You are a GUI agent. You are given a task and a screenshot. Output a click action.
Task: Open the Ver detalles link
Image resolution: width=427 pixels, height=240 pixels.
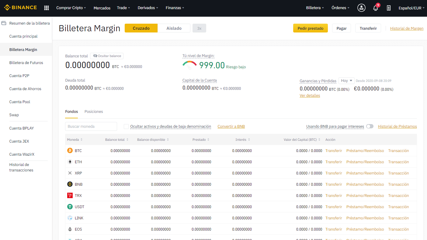coord(310,96)
